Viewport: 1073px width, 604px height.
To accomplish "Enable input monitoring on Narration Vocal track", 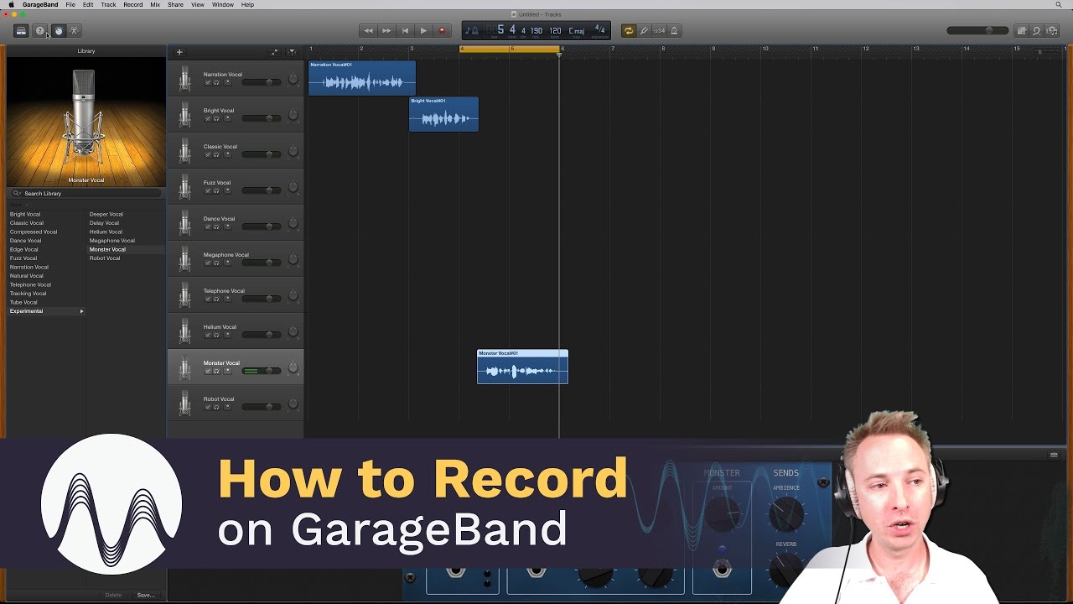I will 227,82.
